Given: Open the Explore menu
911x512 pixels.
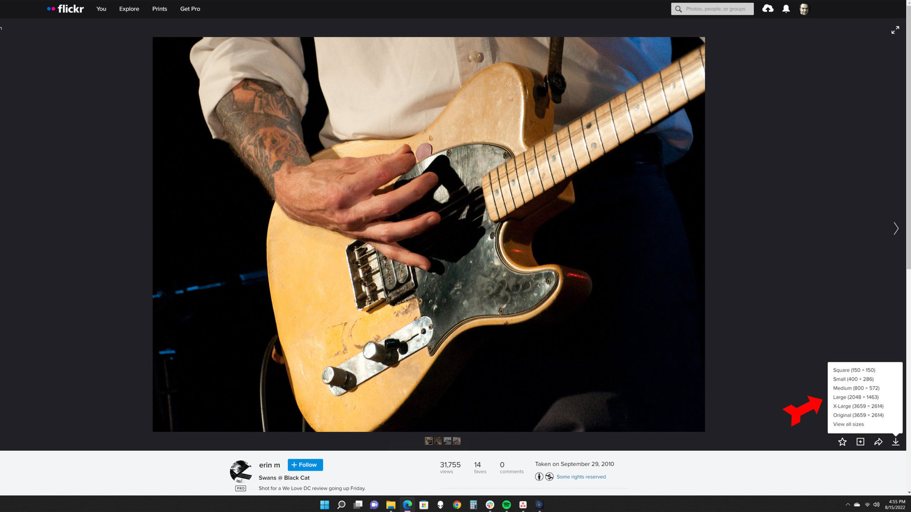Looking at the screenshot, I should (129, 9).
